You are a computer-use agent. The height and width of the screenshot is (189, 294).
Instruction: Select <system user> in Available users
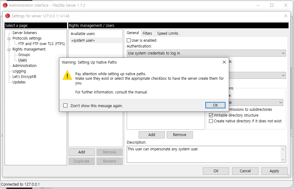96,40
